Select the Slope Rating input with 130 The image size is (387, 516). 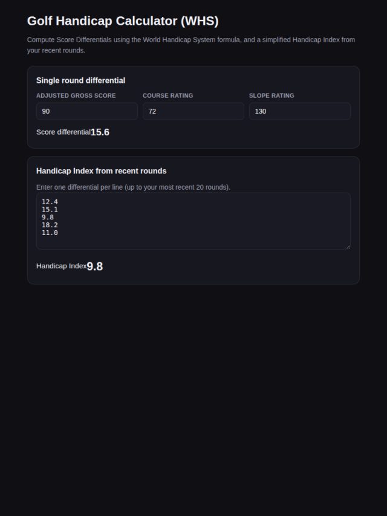(300, 111)
